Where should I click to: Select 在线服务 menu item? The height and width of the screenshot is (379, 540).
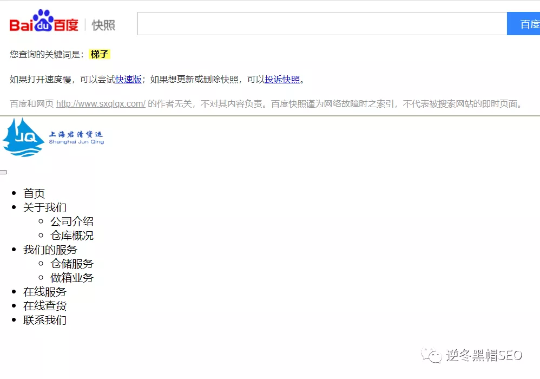tap(45, 292)
